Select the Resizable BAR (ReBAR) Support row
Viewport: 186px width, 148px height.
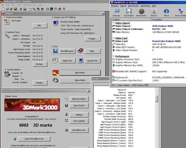tap(149, 71)
